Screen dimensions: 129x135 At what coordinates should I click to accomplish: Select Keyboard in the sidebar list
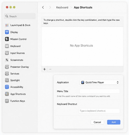(15, 46)
